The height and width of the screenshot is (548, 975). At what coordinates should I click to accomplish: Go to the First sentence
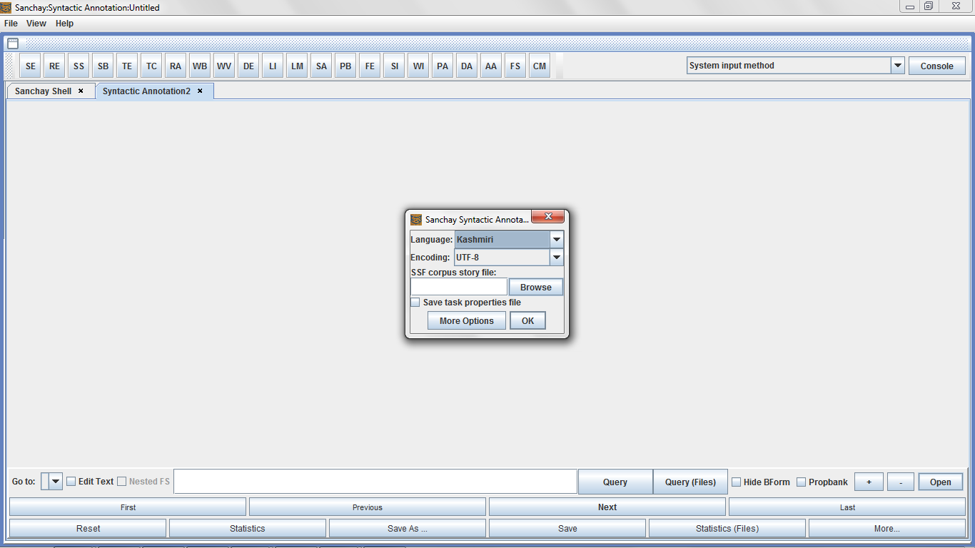[x=128, y=507]
